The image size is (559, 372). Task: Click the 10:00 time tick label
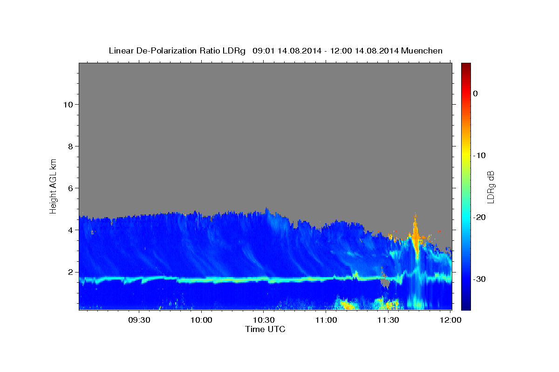click(202, 320)
